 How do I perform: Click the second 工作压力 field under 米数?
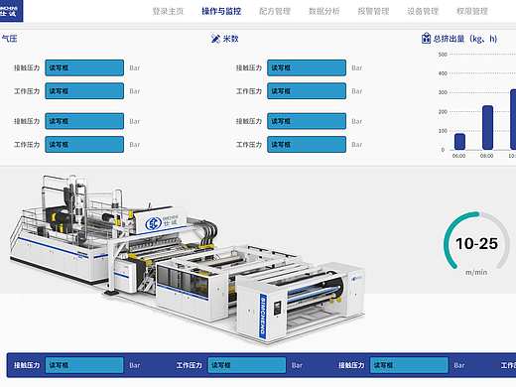click(x=307, y=144)
